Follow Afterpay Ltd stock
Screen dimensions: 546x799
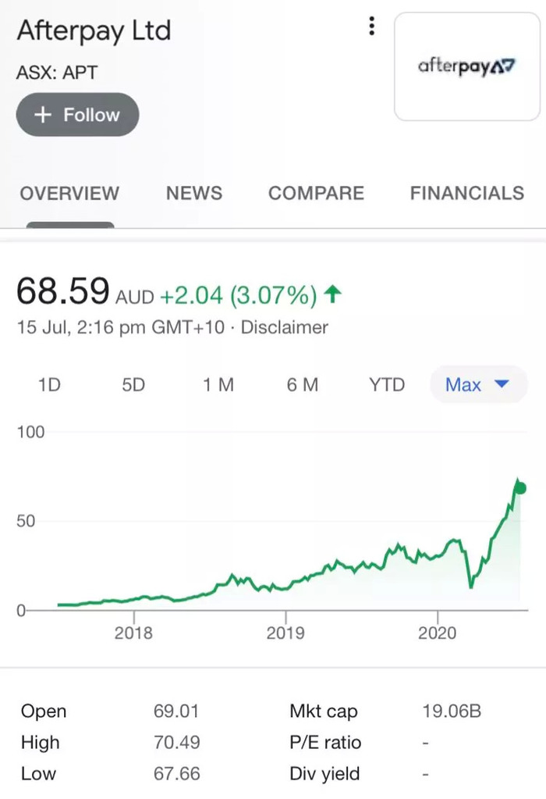click(x=77, y=115)
